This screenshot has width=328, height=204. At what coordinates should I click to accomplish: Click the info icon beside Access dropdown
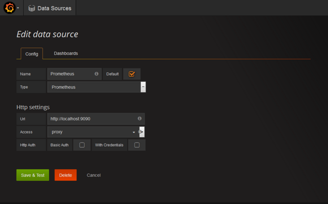pos(140,132)
